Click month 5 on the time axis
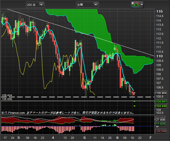The height and width of the screenshot is (141, 170). pyautogui.click(x=84, y=138)
